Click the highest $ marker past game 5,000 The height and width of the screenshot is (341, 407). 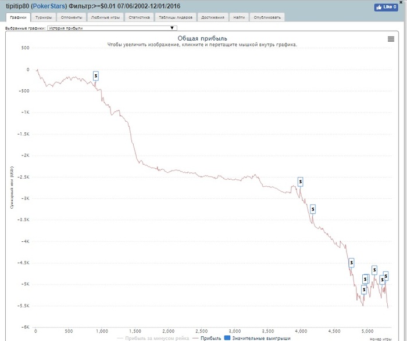[x=374, y=270]
